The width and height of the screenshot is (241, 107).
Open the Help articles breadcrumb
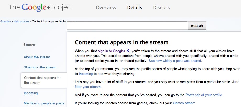[21, 21]
